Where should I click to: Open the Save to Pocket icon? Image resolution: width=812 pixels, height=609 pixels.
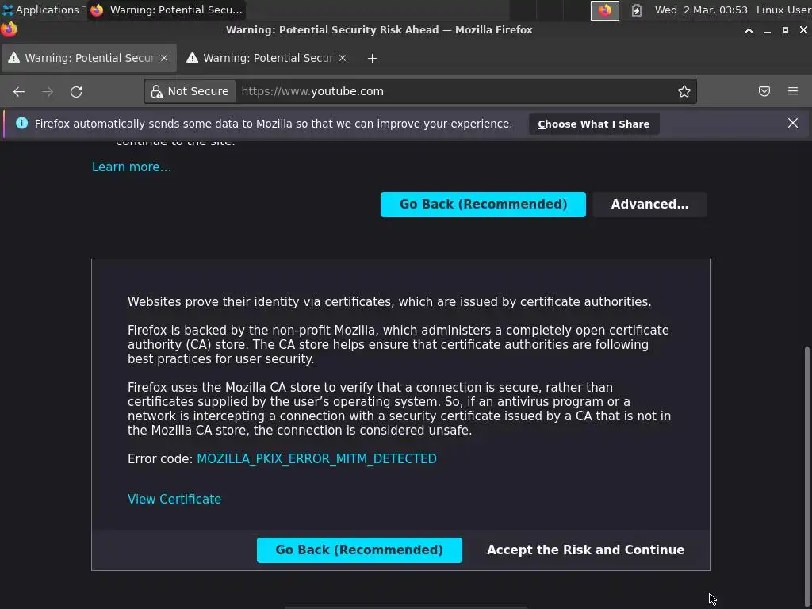(x=764, y=91)
